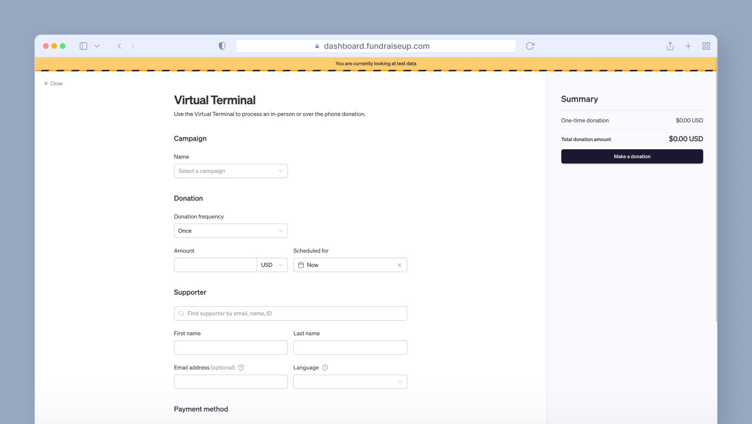Expand the Language dropdown
The width and height of the screenshot is (752, 424).
(x=350, y=381)
